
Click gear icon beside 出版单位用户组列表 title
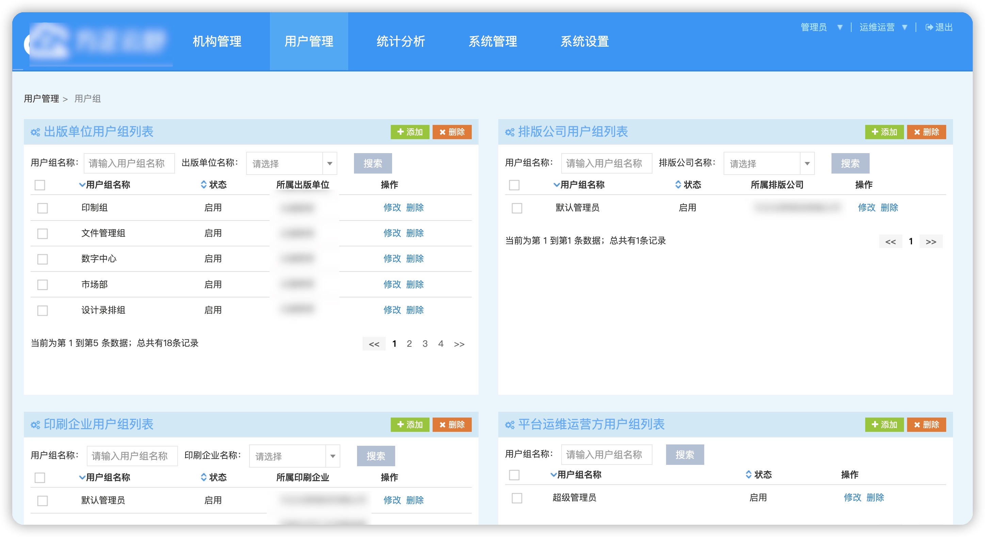pos(35,132)
